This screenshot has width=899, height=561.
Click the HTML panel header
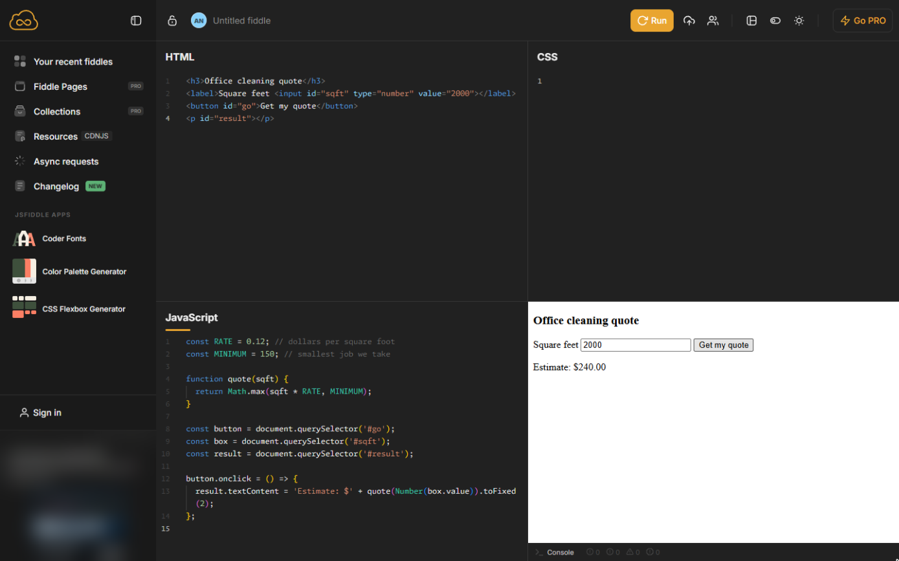180,57
